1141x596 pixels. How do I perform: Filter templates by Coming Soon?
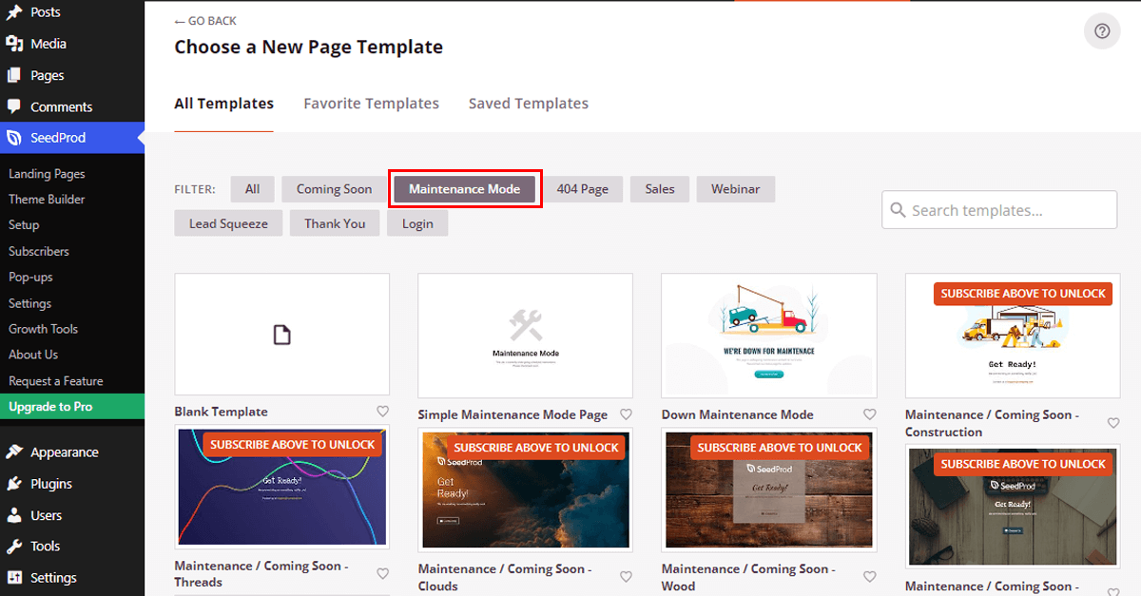click(335, 189)
